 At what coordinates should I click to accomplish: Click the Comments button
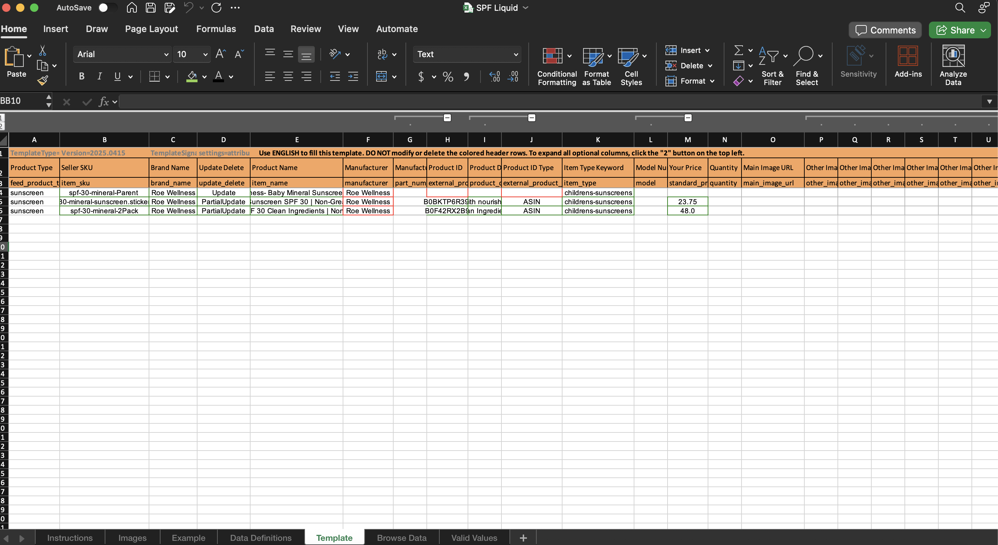click(885, 30)
